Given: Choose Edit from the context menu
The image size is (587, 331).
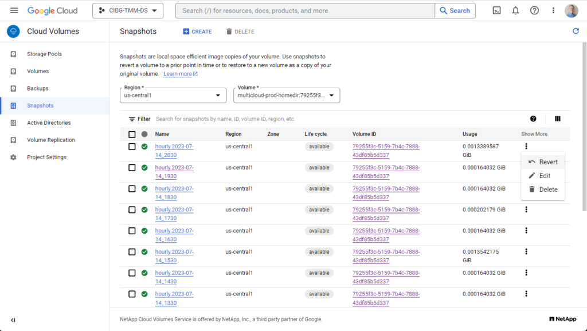Looking at the screenshot, I should pyautogui.click(x=543, y=176).
